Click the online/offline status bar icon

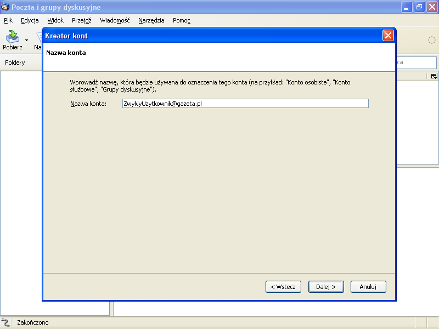coord(5,322)
